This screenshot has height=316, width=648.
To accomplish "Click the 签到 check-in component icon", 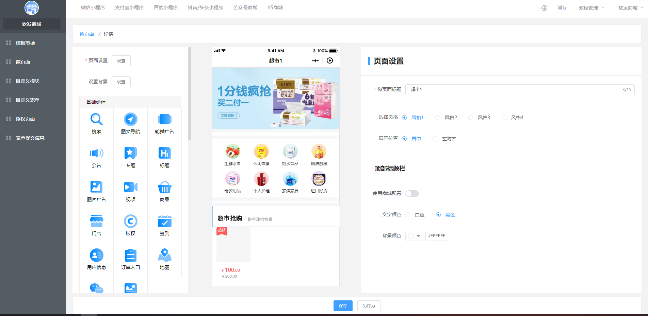I will [x=164, y=222].
